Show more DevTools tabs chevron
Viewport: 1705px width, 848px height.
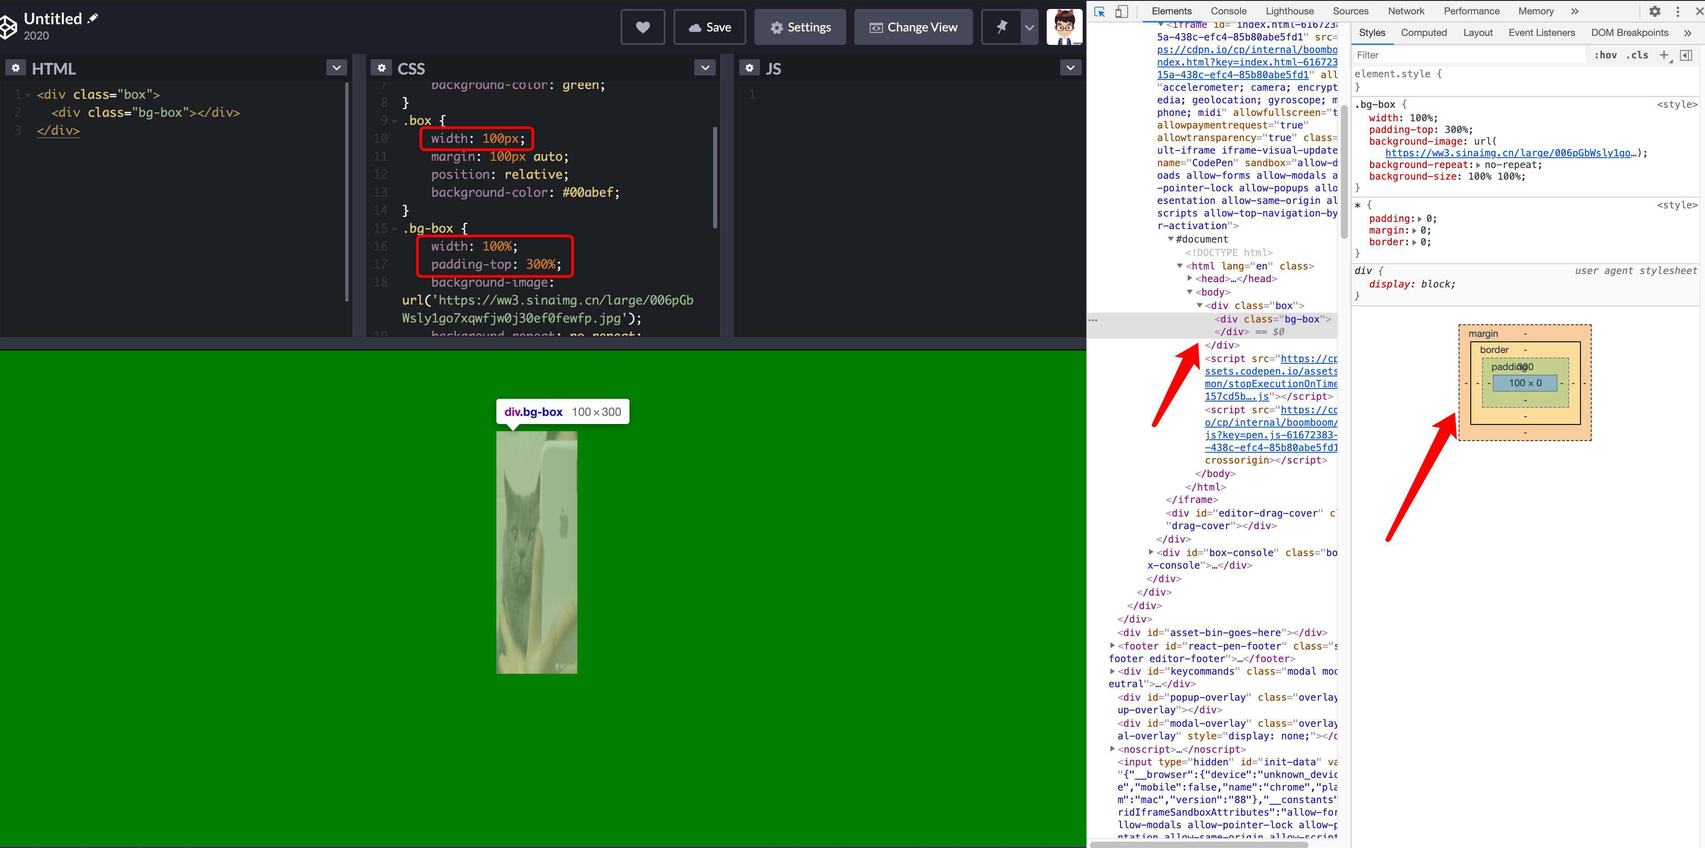click(1575, 11)
